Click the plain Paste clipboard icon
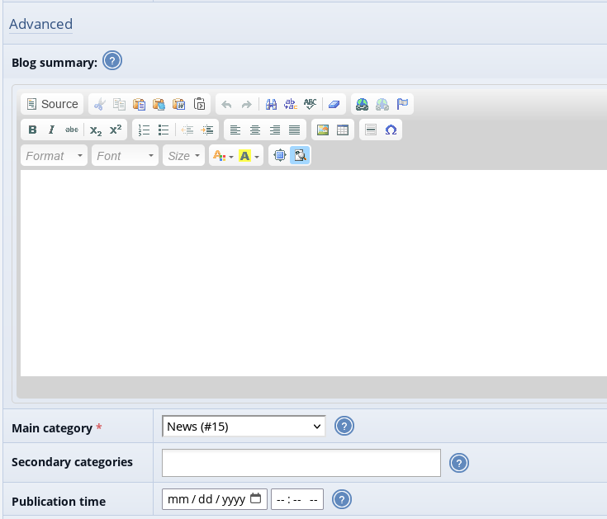The image size is (607, 519). (139, 104)
